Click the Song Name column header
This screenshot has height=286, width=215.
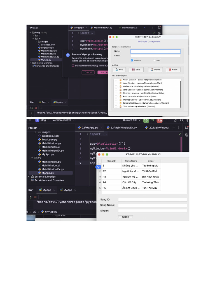131,161
